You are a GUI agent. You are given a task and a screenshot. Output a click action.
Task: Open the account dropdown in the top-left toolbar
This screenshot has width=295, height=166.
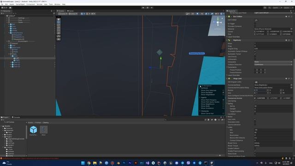[x=4, y=8]
